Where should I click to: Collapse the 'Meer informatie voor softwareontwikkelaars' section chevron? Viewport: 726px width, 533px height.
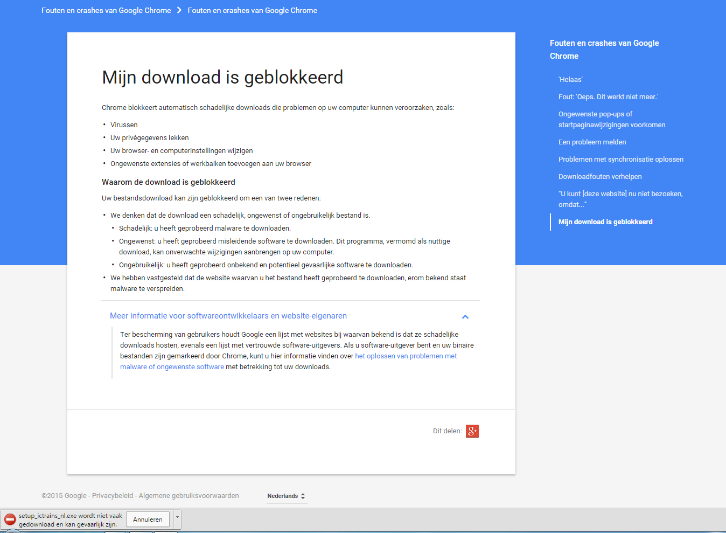[465, 317]
